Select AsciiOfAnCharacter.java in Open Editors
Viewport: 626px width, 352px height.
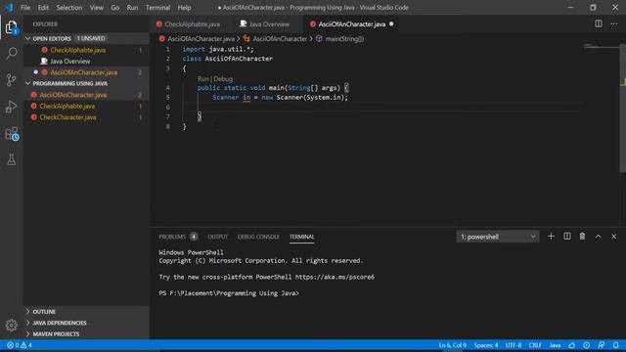[x=84, y=72]
